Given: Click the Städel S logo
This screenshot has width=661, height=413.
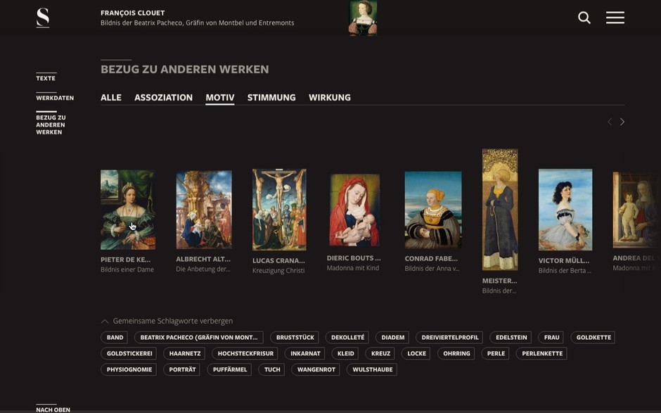Looking at the screenshot, I should (x=43, y=18).
